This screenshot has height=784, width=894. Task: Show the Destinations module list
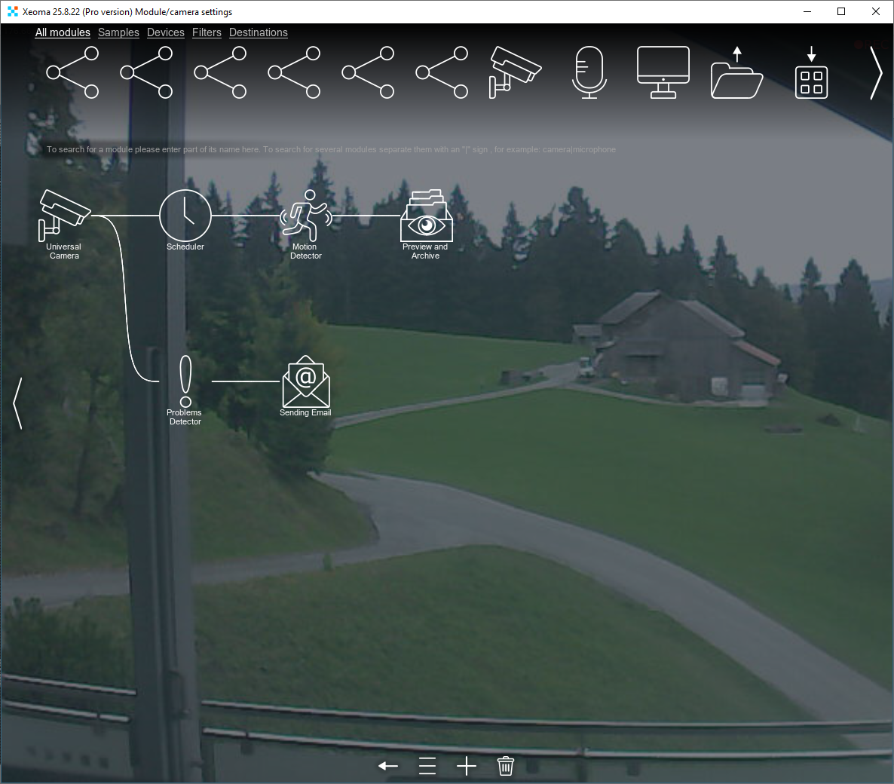click(259, 32)
